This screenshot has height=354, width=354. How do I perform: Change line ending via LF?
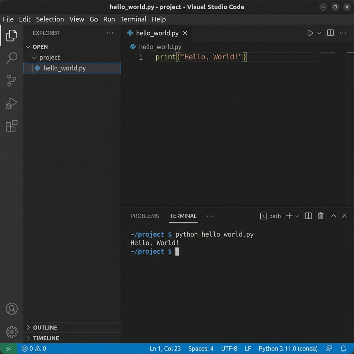[248, 348]
